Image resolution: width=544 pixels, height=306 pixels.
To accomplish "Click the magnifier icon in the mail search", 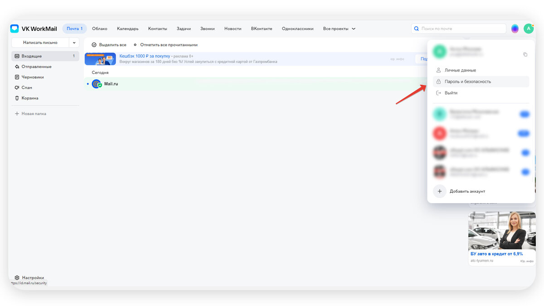I will [417, 29].
